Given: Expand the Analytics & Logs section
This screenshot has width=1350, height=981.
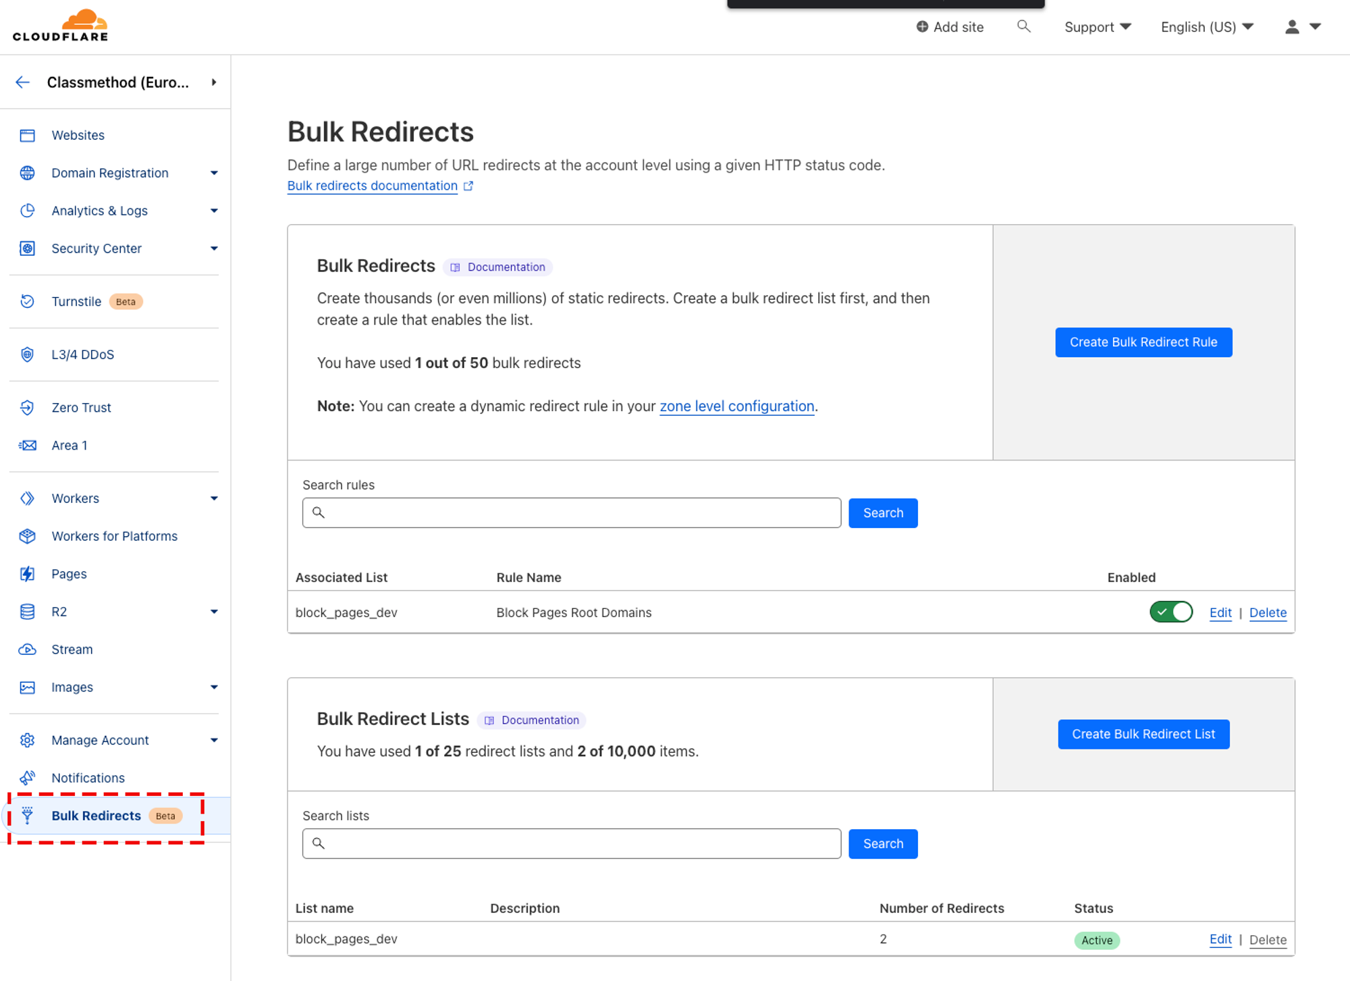Looking at the screenshot, I should click(x=99, y=210).
